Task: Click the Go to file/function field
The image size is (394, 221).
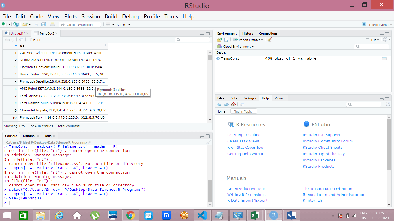Action: tap(80, 25)
